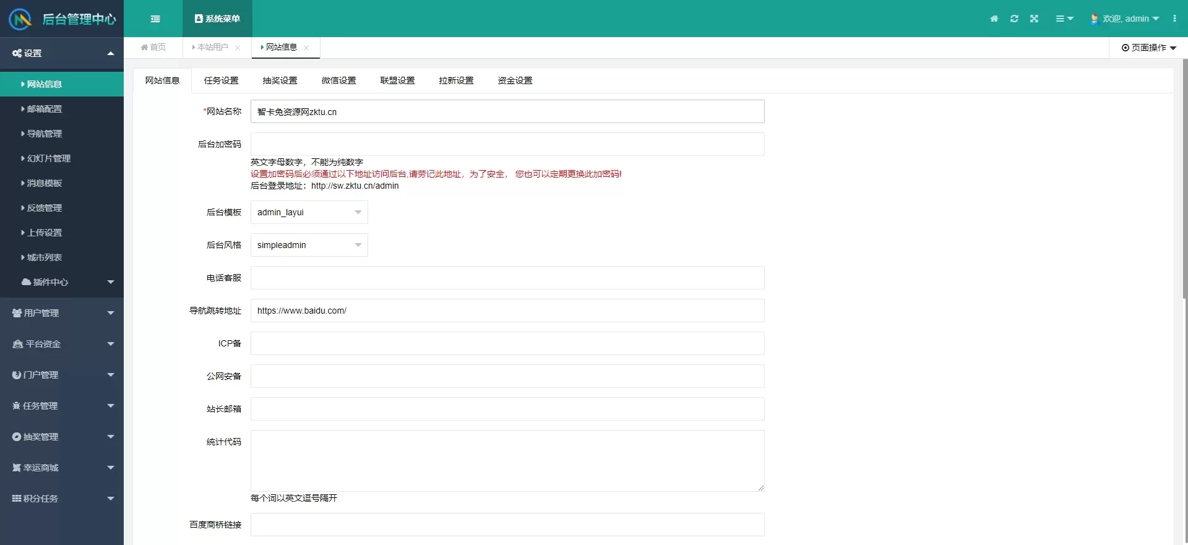The height and width of the screenshot is (545, 1188).
Task: Click the 首页 home page tab
Action: [153, 47]
